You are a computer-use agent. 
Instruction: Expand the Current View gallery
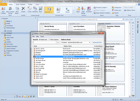[x=73, y=13]
